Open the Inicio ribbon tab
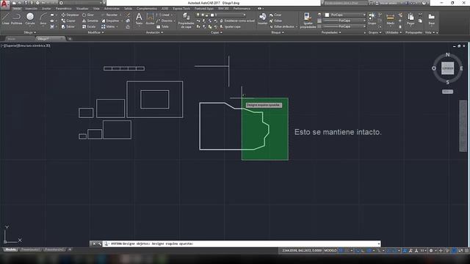The image size is (470, 264). pos(17,9)
